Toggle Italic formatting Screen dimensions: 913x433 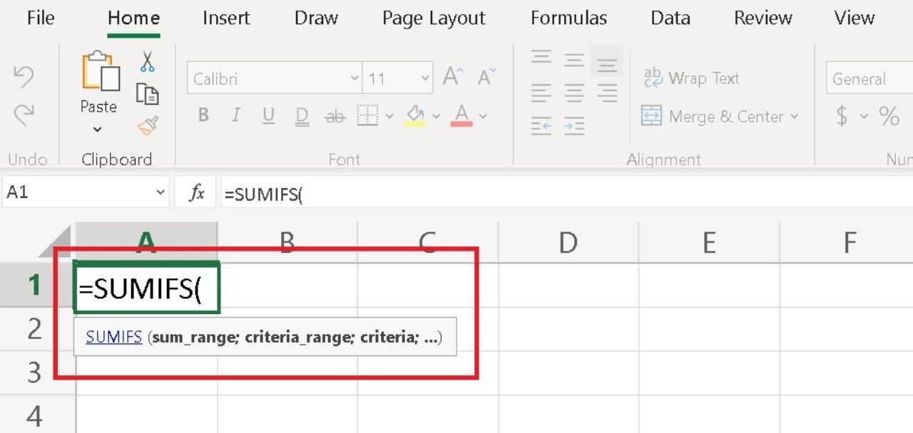click(235, 115)
